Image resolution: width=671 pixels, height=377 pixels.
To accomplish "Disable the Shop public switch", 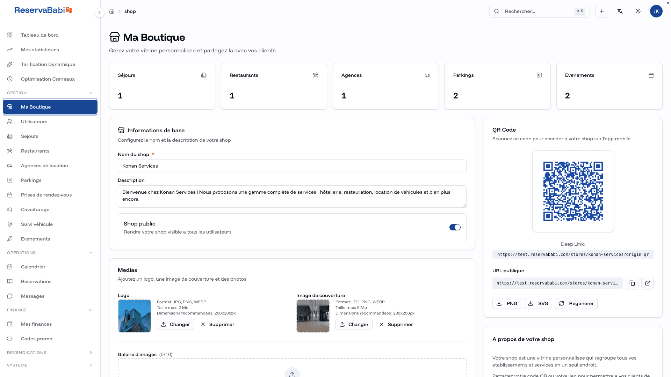I will coord(455,227).
